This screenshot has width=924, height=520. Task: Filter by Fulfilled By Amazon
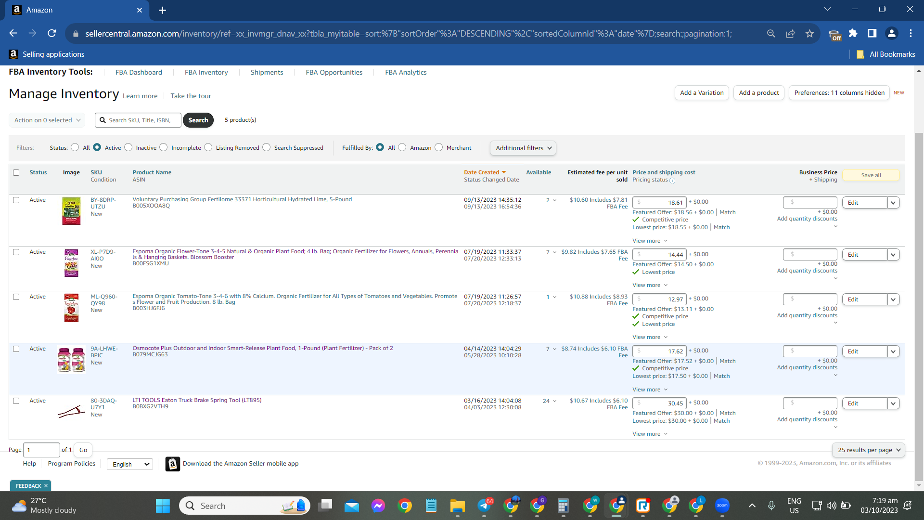pos(402,147)
